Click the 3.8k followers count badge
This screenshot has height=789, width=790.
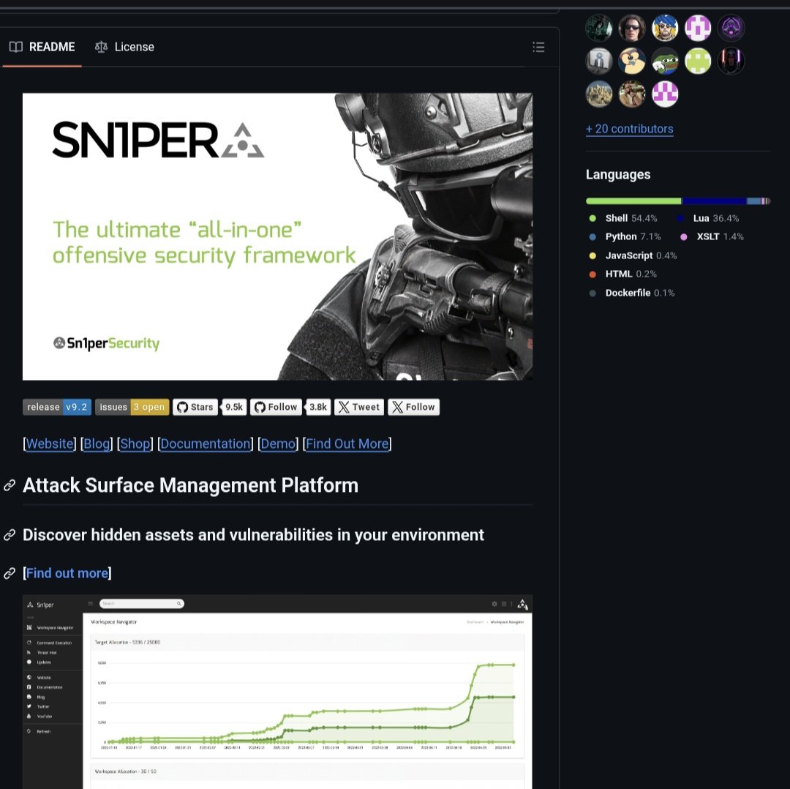tap(318, 407)
